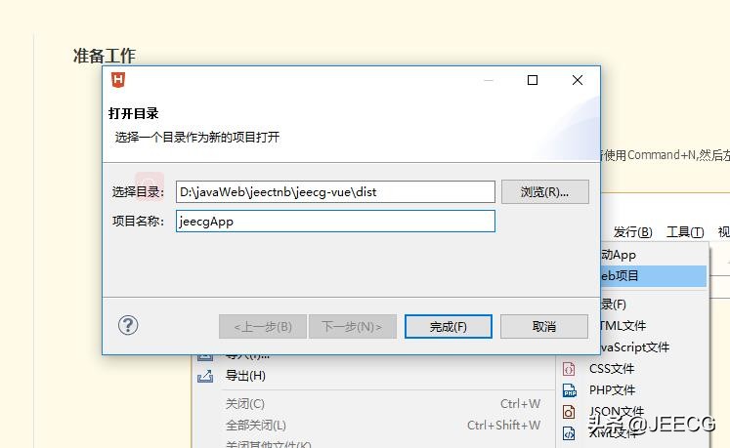Click the 打开目录 dialog title text
This screenshot has width=730, height=448.
tap(134, 113)
